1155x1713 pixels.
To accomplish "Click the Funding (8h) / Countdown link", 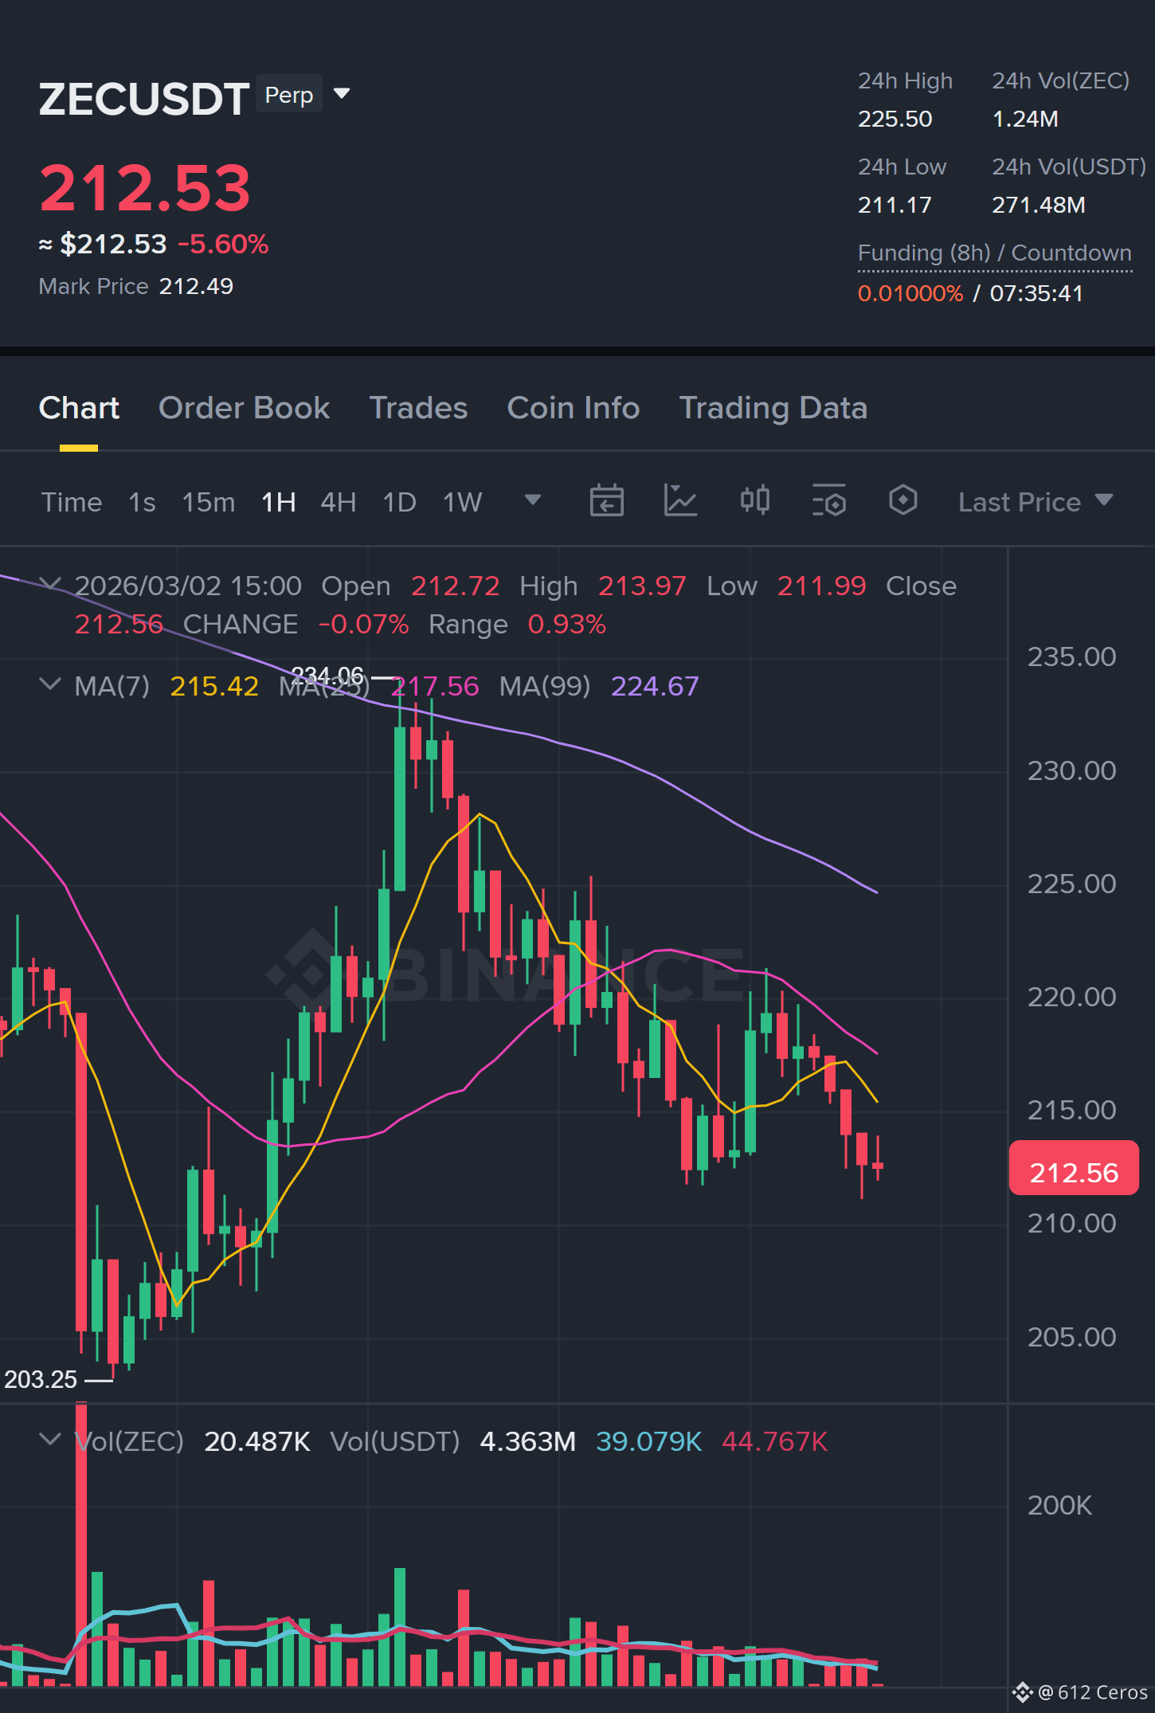I will tap(994, 253).
